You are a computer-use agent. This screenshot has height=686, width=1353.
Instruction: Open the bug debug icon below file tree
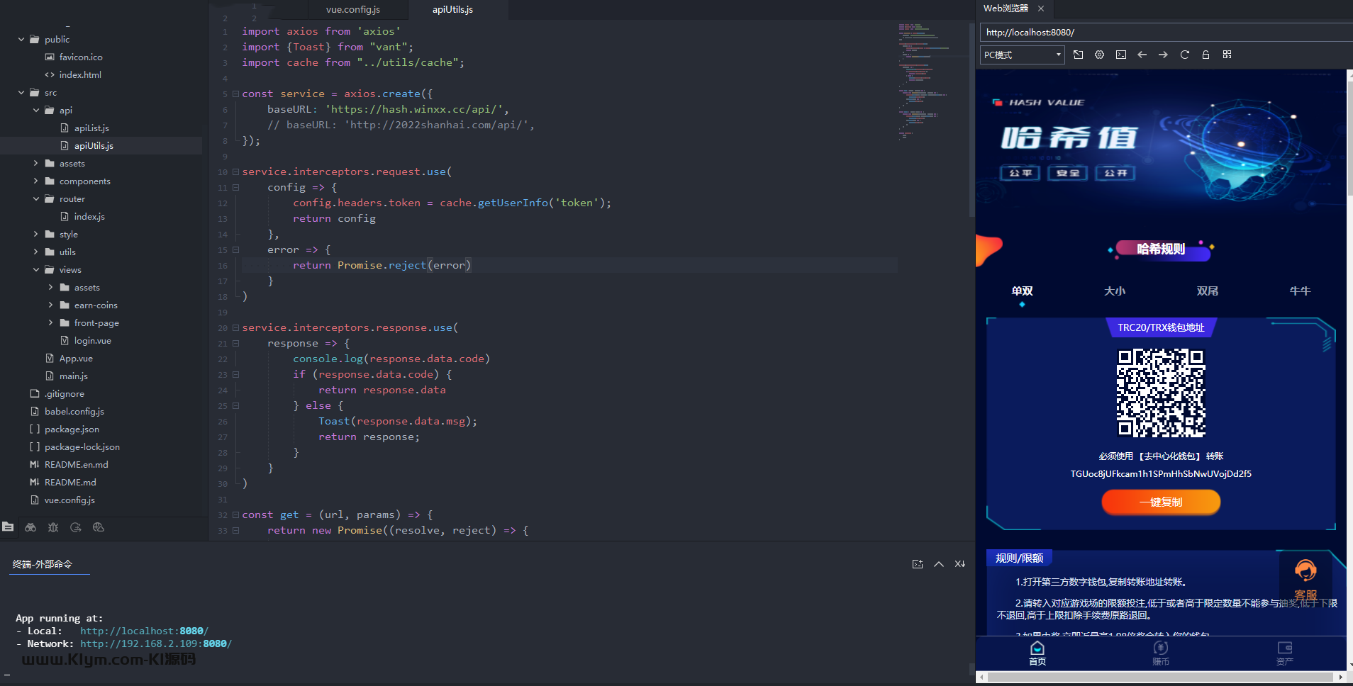(53, 527)
